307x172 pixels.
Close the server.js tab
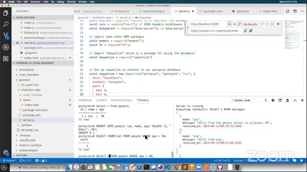[x=193, y=11]
